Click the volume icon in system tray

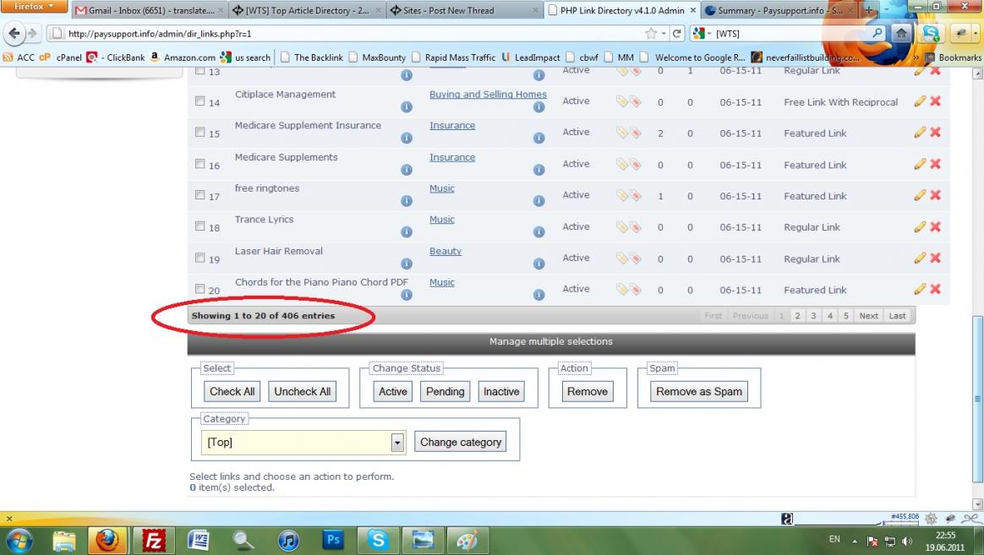[907, 541]
